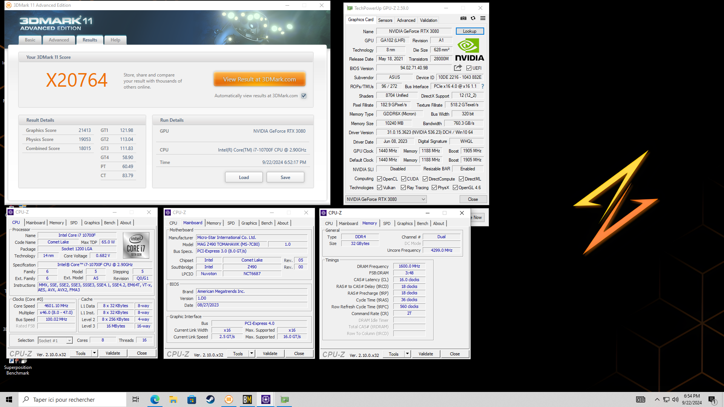Screen dimensions: 724x407
Task: Click the BM benchmark taskbar icon
Action: [247, 399]
